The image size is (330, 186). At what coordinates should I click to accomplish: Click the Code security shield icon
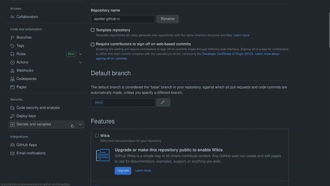point(12,108)
